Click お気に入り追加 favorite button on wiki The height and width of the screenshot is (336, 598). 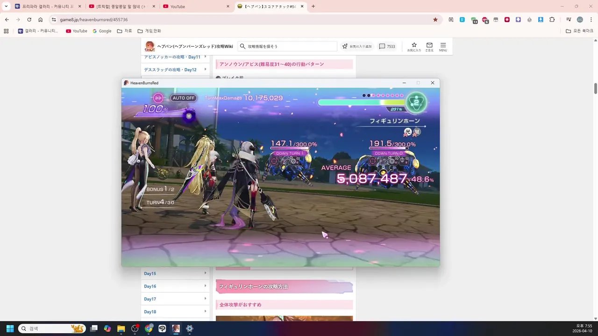[357, 46]
